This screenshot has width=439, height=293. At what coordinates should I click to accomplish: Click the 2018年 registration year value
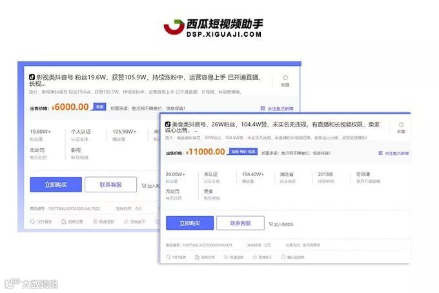(x=325, y=174)
